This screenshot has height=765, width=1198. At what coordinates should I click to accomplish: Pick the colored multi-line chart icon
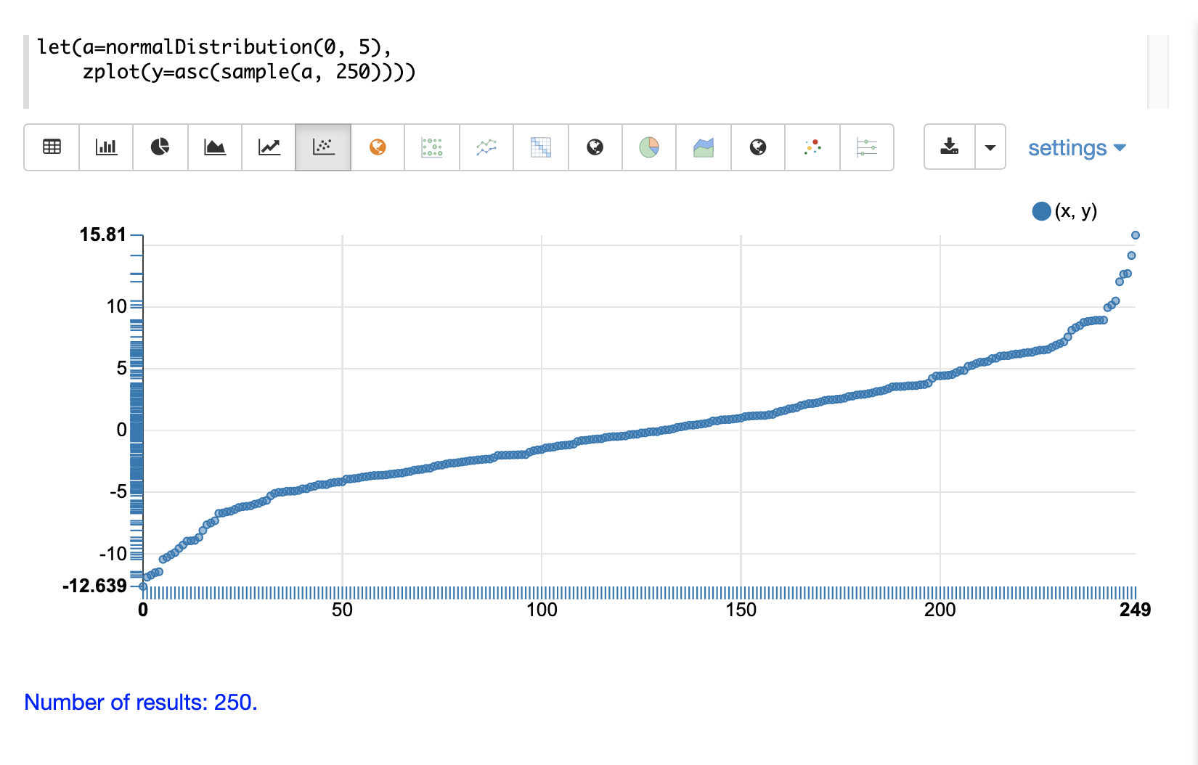tap(486, 147)
